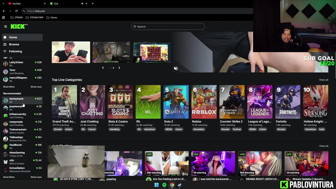Open the browser apps grid icon

3,17
